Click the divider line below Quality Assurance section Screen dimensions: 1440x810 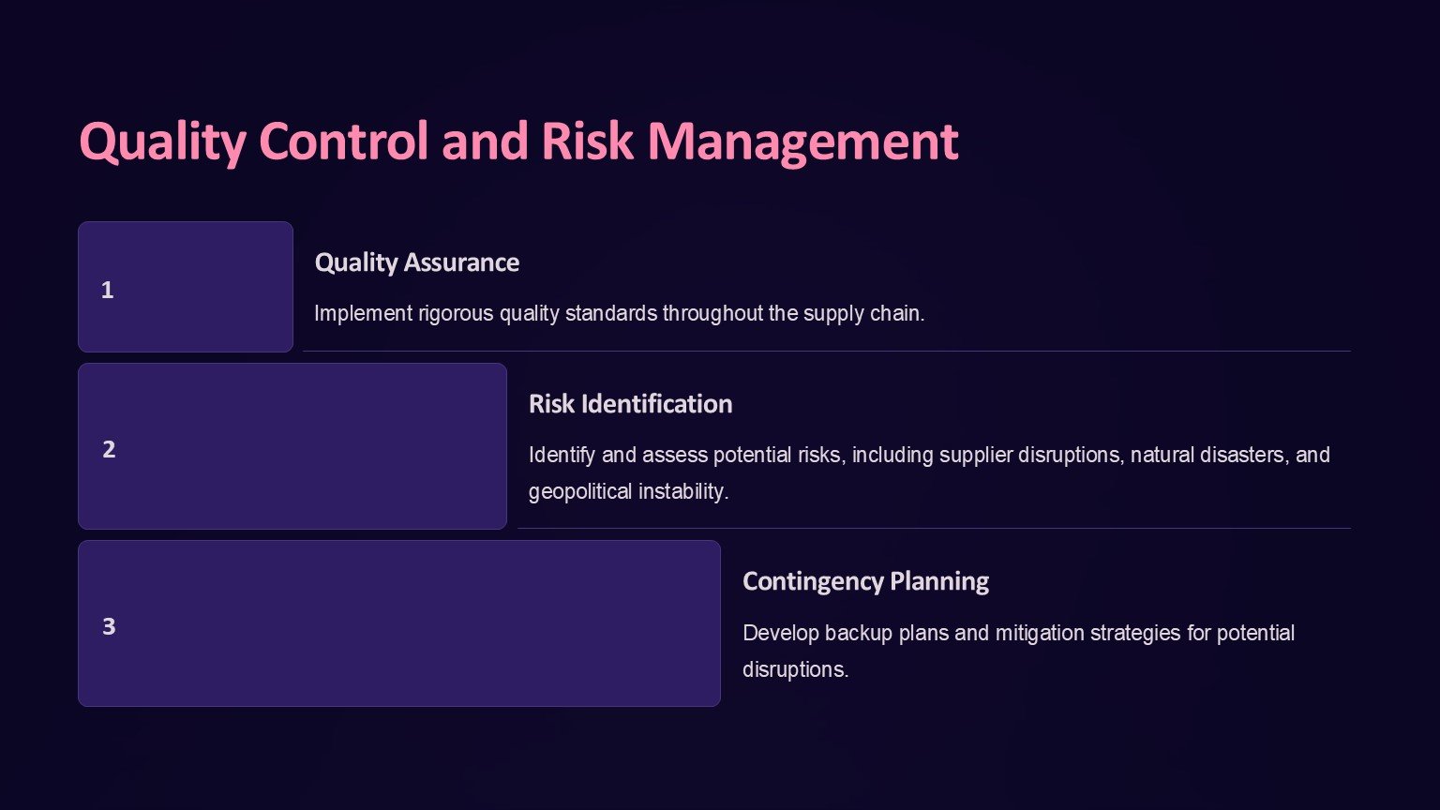point(825,352)
